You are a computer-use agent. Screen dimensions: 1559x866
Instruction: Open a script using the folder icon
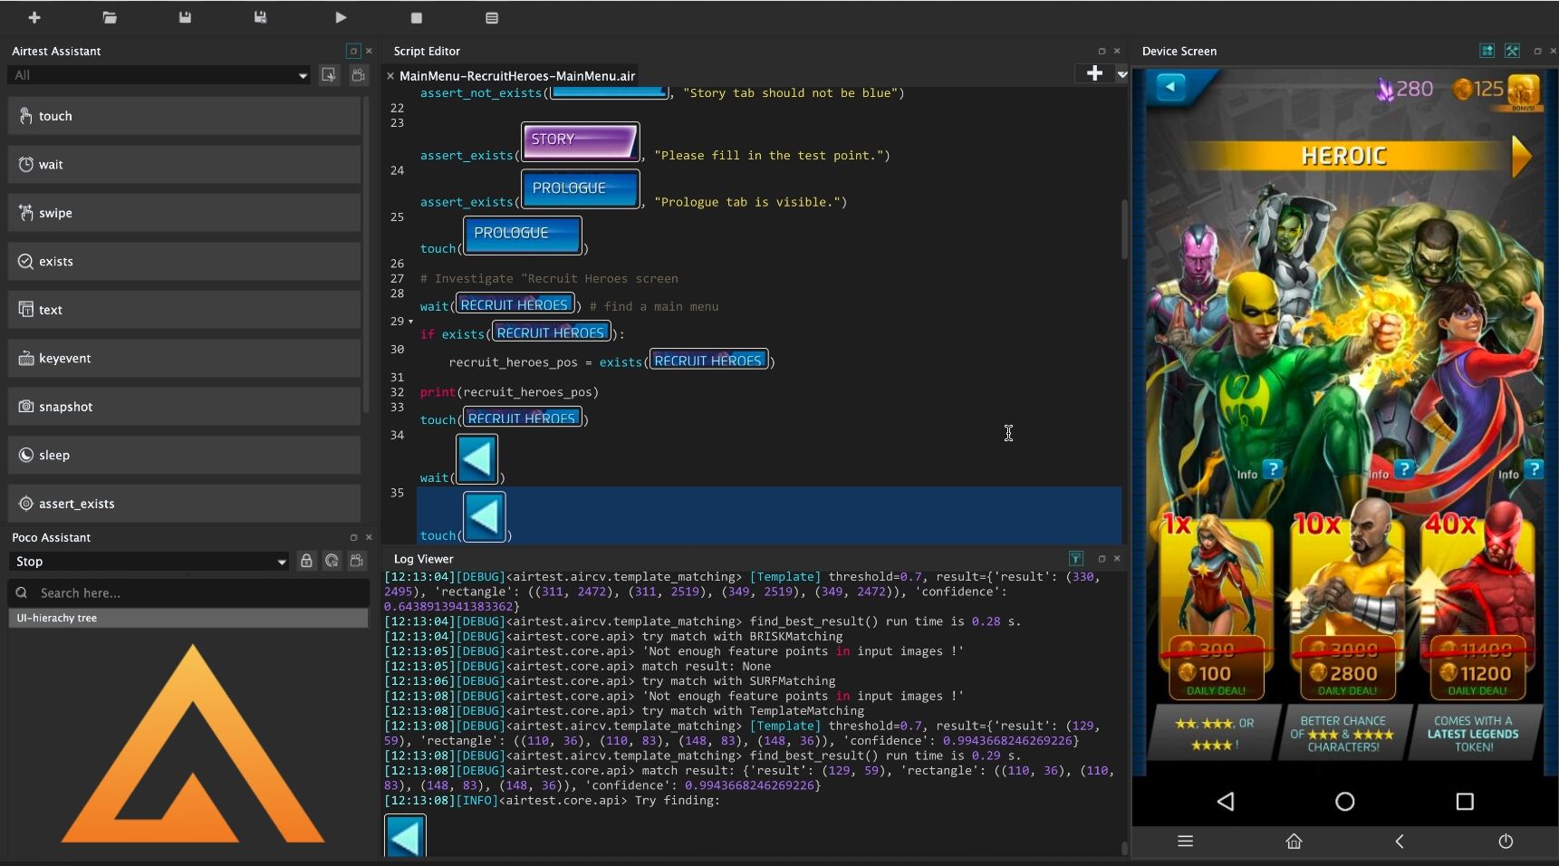click(x=110, y=17)
